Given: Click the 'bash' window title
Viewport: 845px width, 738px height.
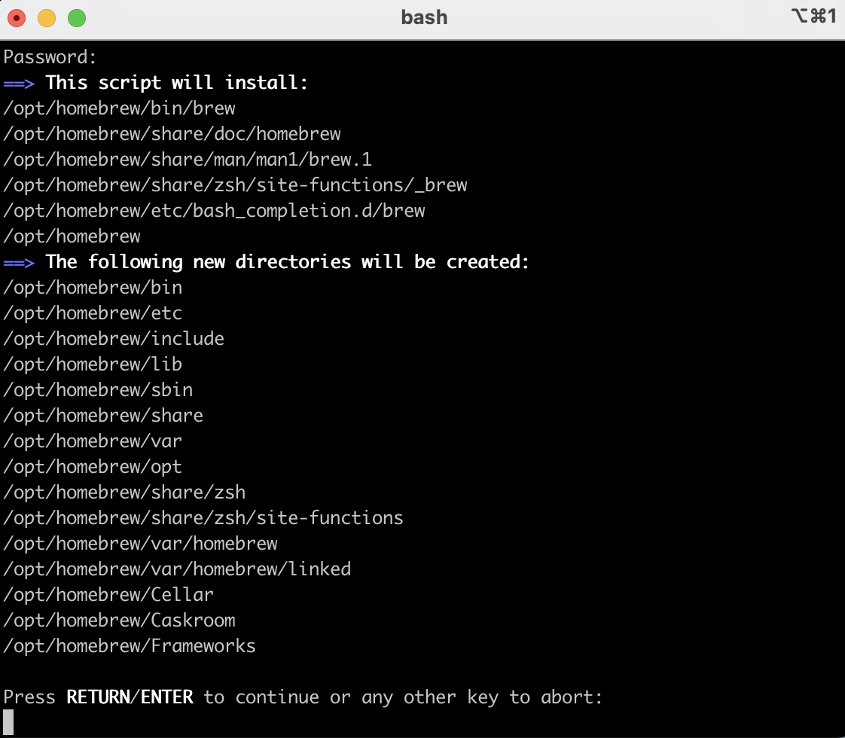Looking at the screenshot, I should pyautogui.click(x=424, y=17).
